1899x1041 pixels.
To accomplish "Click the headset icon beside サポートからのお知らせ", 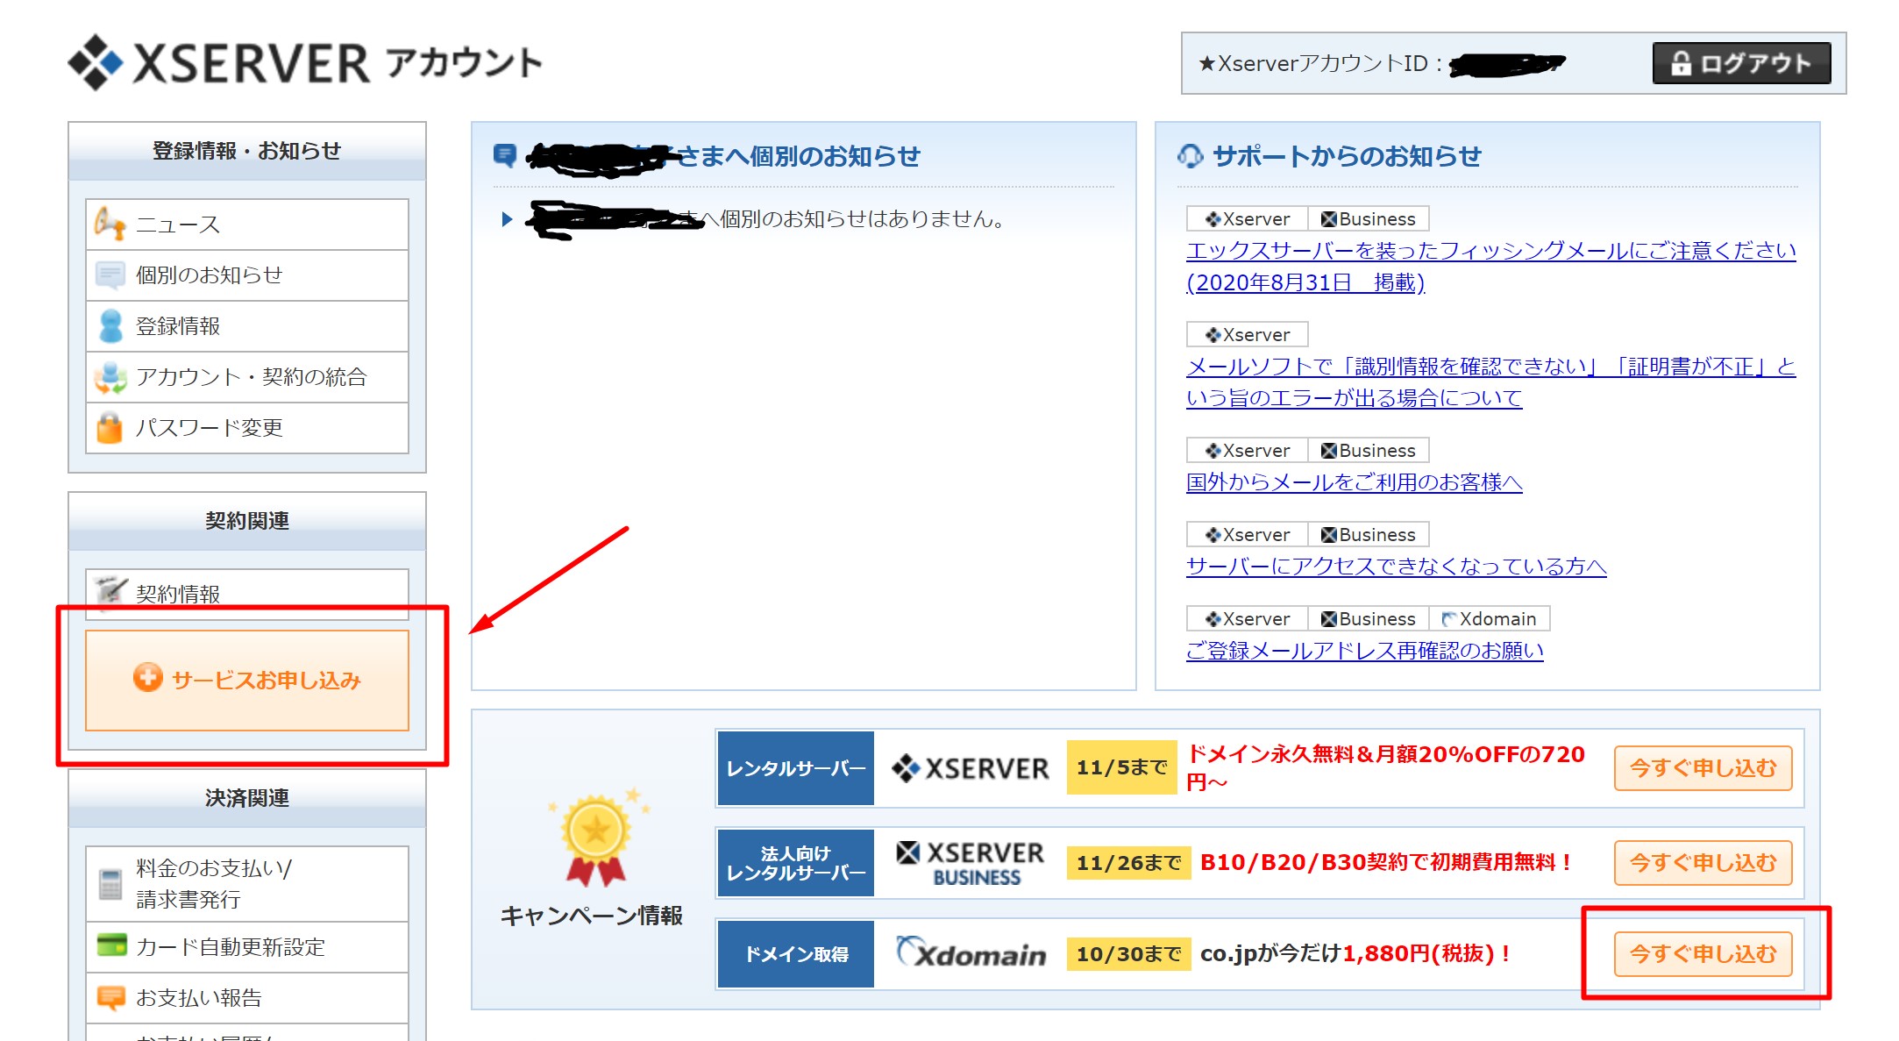I will click(x=1190, y=156).
